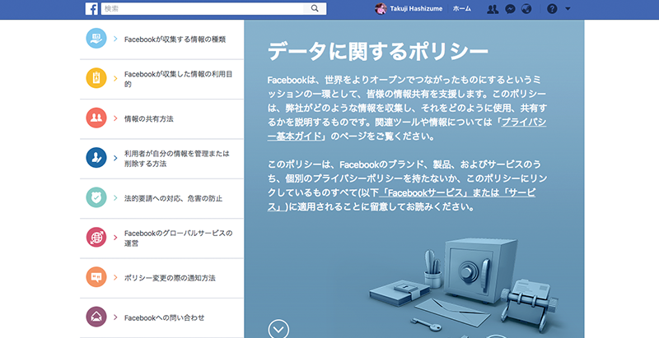Open ポリシー変更の際の通知方法 section
Image resolution: width=659 pixels, height=338 pixels.
point(170,278)
